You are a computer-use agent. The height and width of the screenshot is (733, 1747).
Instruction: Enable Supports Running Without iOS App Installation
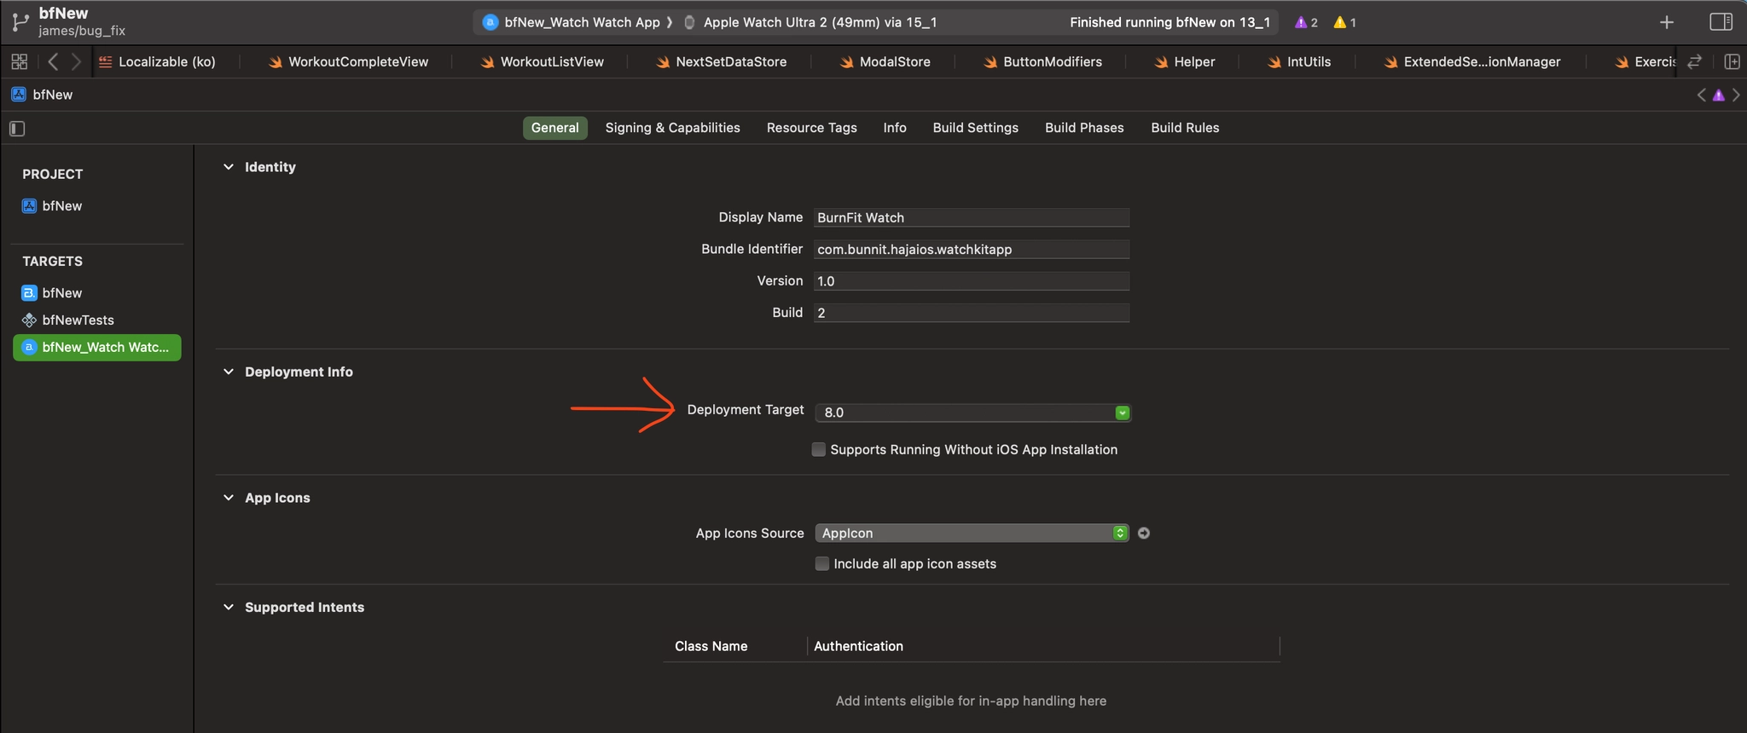pos(819,450)
